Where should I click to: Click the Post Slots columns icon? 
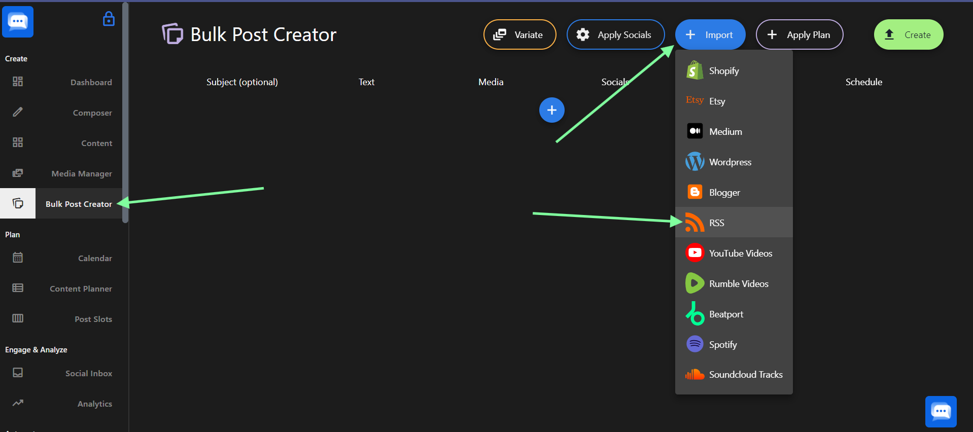[x=18, y=318]
